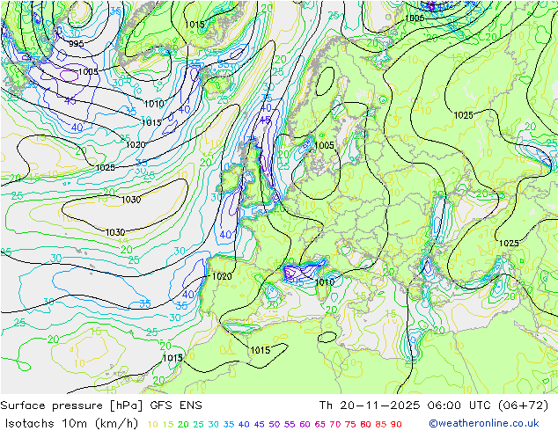Select the cyan 30 value in isotachs legend
Image resolution: width=558 pixels, height=431 pixels.
[x=214, y=424]
